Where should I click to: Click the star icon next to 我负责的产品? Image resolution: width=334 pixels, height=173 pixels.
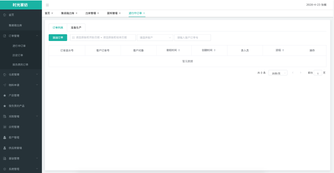point(5,106)
